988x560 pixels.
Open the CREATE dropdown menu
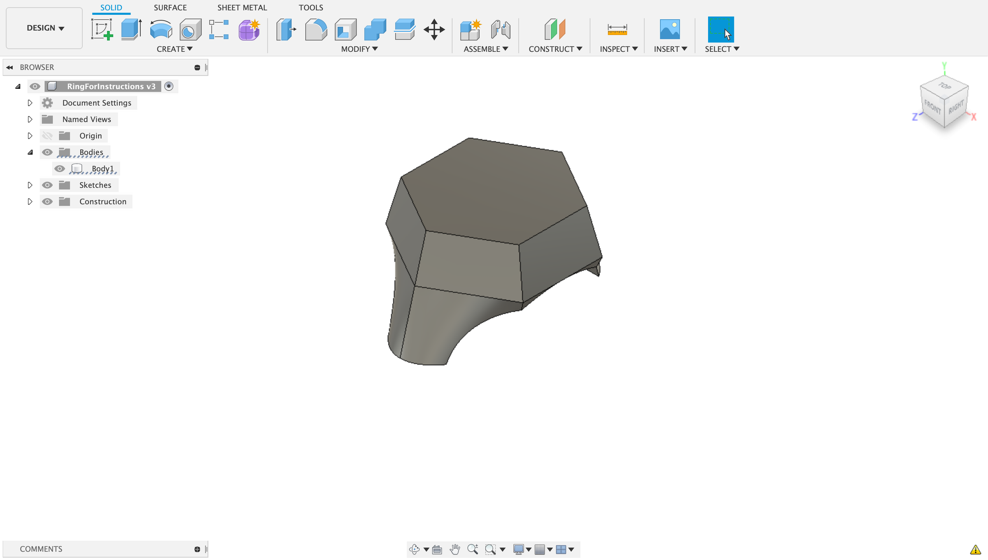click(x=175, y=49)
